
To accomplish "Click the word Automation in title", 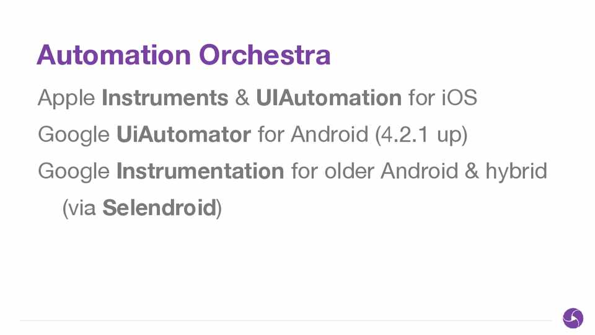I will pyautogui.click(x=114, y=55).
